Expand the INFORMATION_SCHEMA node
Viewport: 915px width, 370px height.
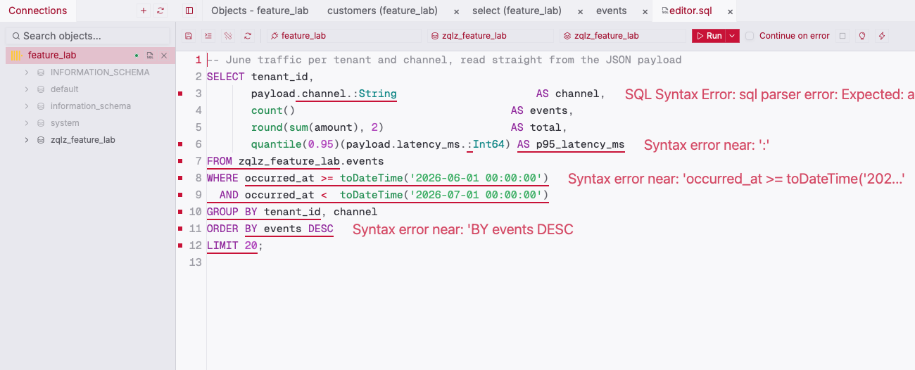coord(27,72)
